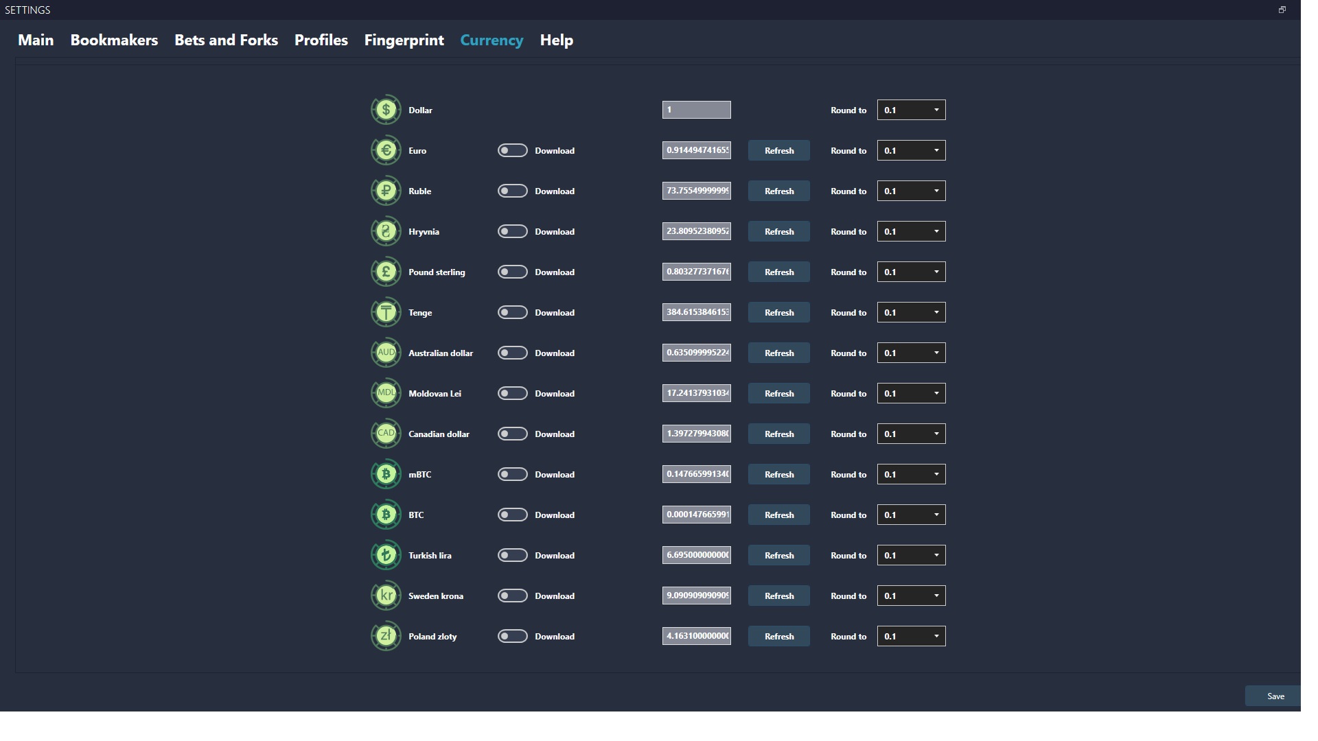1318x741 pixels.
Task: Click the Euro currency icon
Action: point(386,150)
